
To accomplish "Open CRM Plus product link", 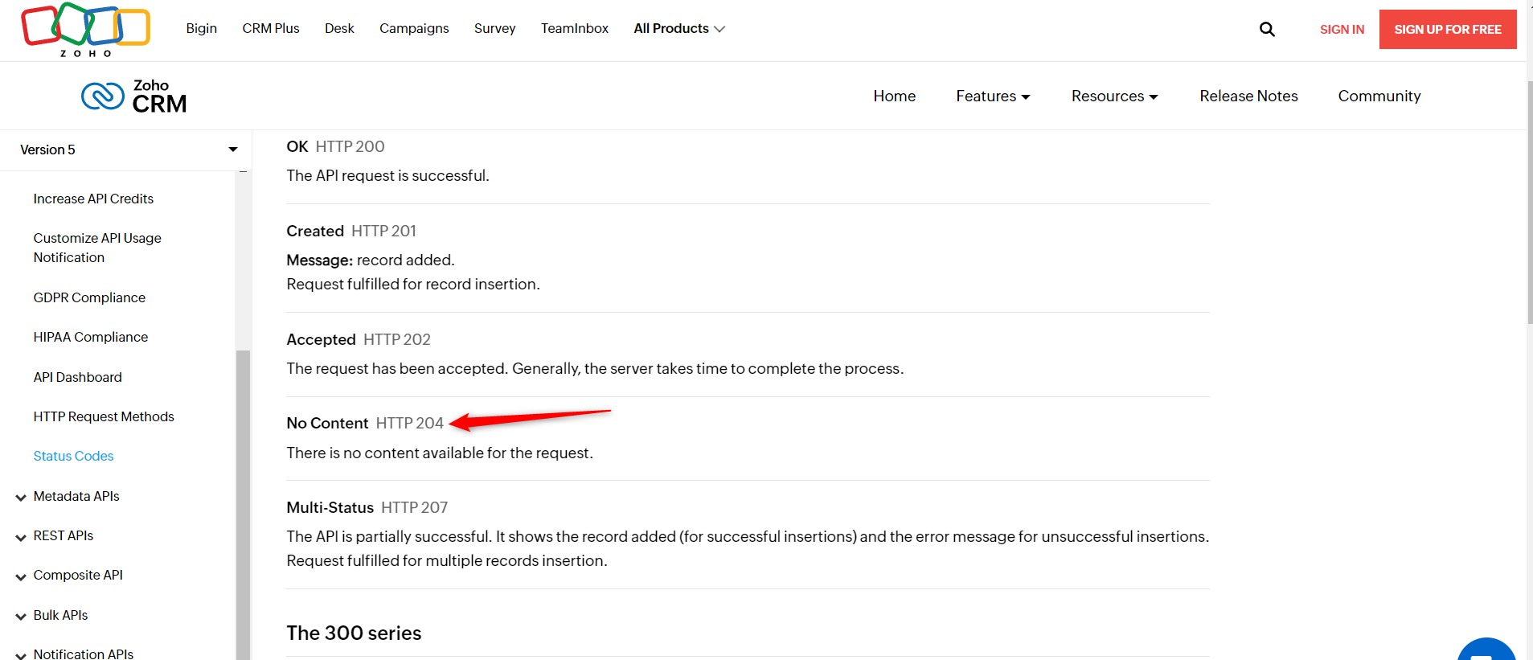I will pyautogui.click(x=271, y=29).
